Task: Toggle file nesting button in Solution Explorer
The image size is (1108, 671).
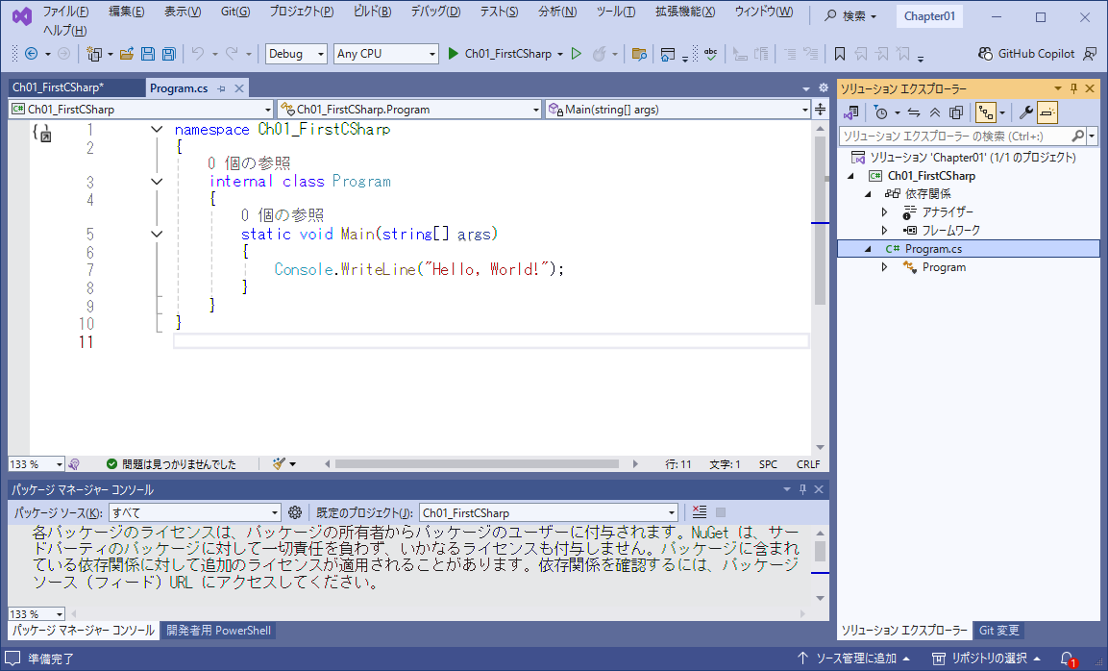Action: pyautogui.click(x=986, y=112)
